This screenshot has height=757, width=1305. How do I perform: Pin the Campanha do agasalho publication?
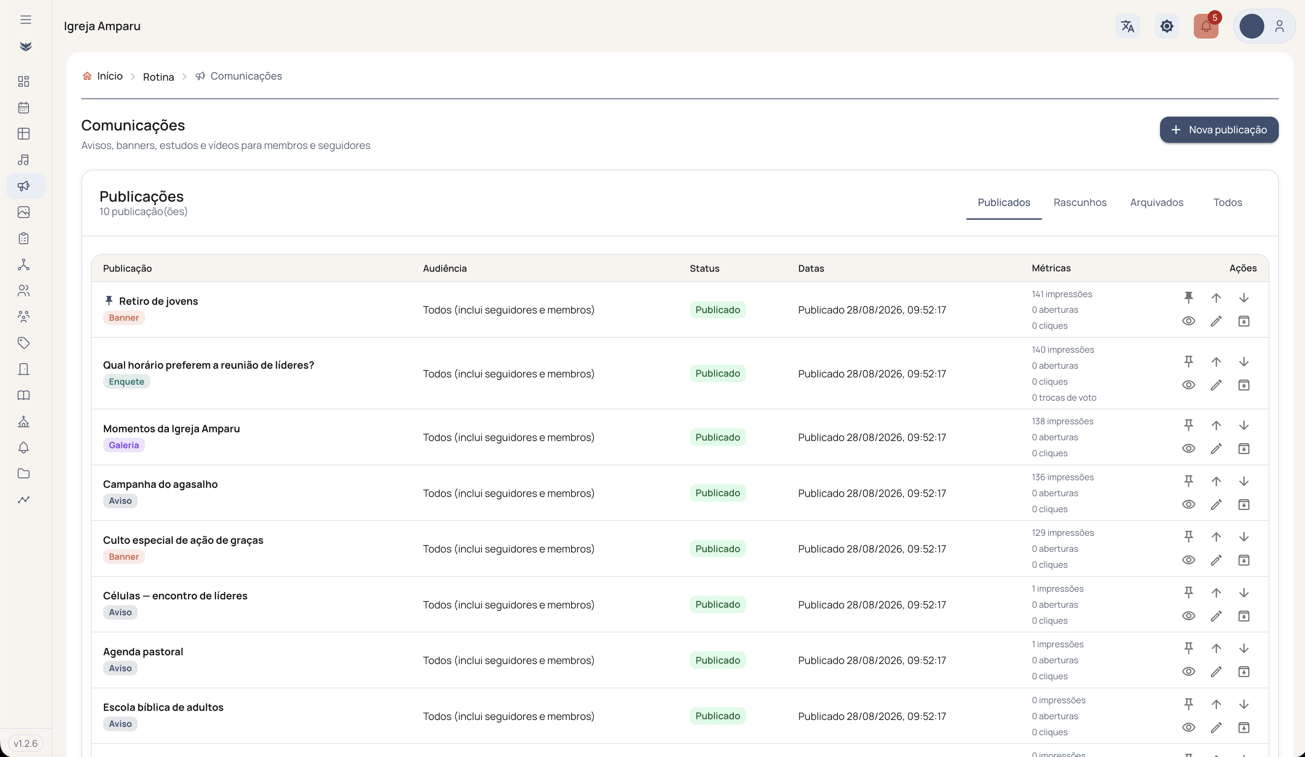(1188, 481)
